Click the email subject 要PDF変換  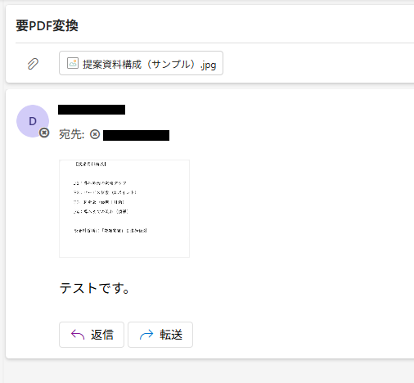click(47, 25)
